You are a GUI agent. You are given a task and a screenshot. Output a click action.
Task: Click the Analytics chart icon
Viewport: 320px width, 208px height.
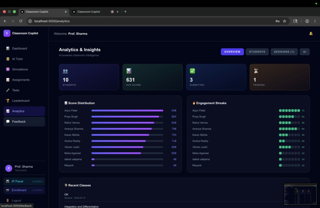(8, 111)
